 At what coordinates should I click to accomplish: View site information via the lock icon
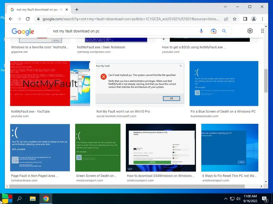pyautogui.click(x=38, y=19)
